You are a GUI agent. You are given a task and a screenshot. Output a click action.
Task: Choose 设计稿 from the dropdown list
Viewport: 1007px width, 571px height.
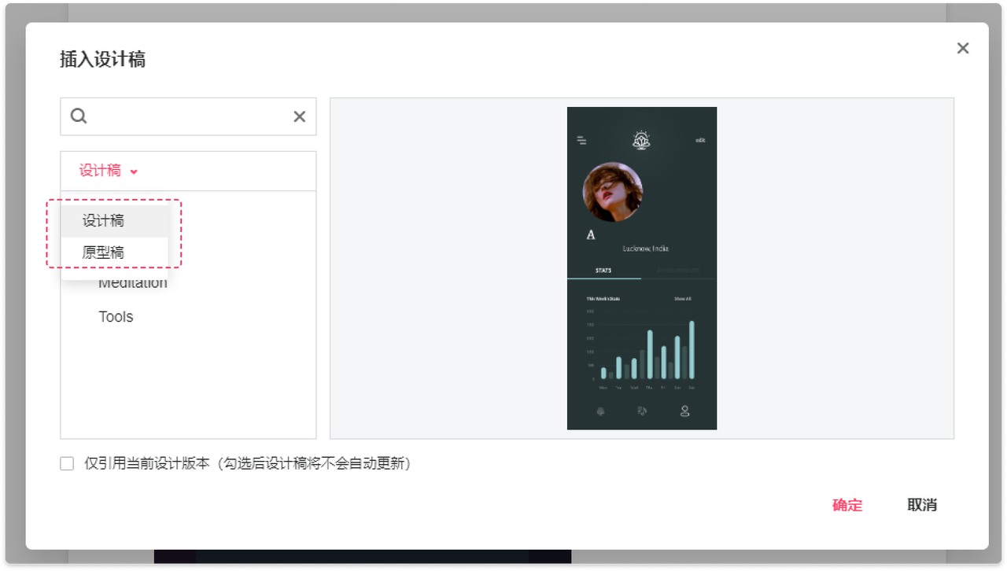103,221
